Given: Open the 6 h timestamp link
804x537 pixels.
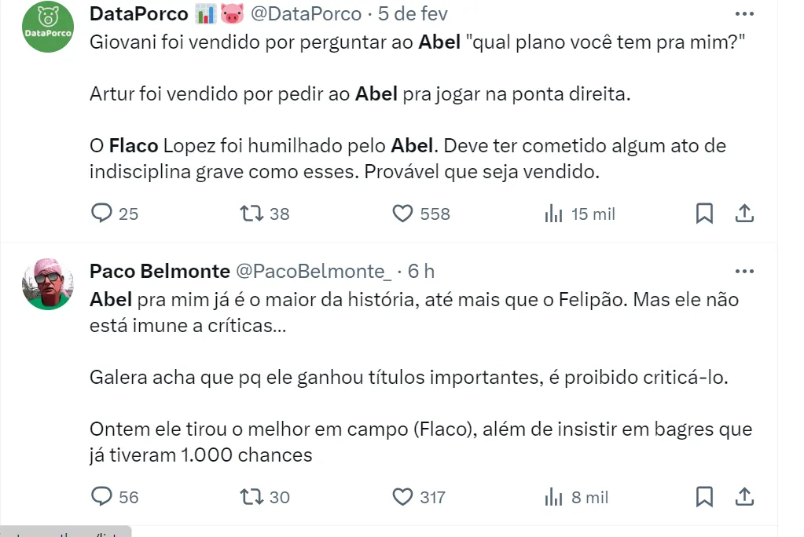Looking at the screenshot, I should (x=421, y=272).
